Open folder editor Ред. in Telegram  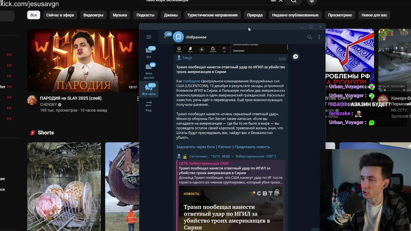pos(149,106)
